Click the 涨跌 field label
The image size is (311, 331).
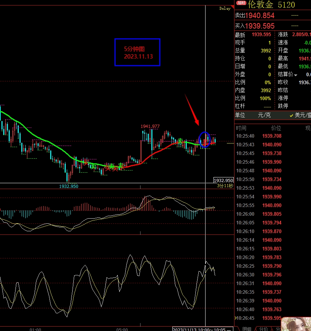pos(283,34)
